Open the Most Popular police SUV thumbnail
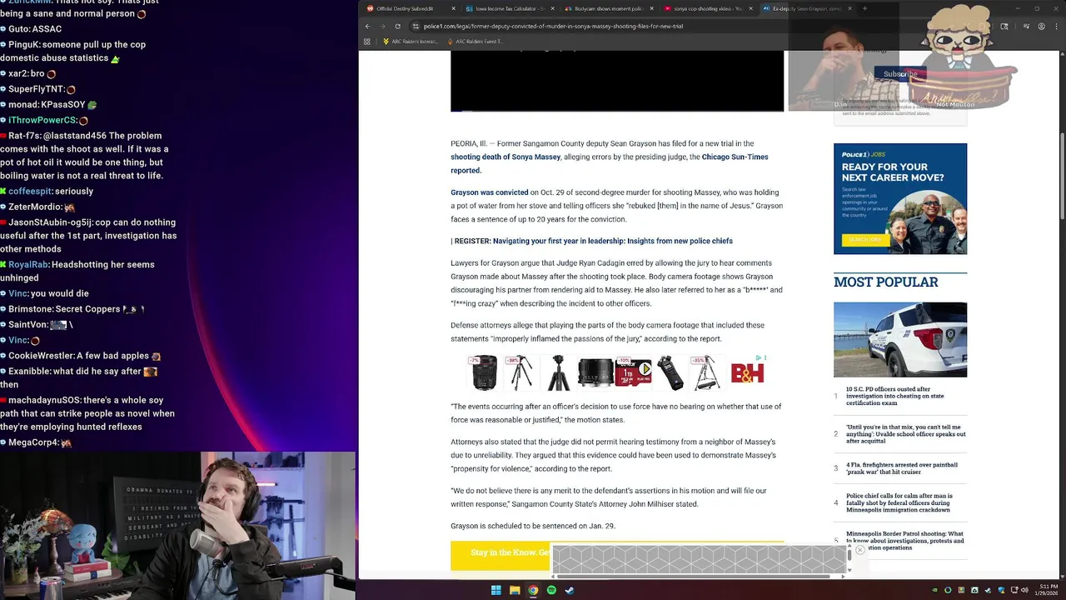Viewport: 1066px width, 600px height. [900, 339]
